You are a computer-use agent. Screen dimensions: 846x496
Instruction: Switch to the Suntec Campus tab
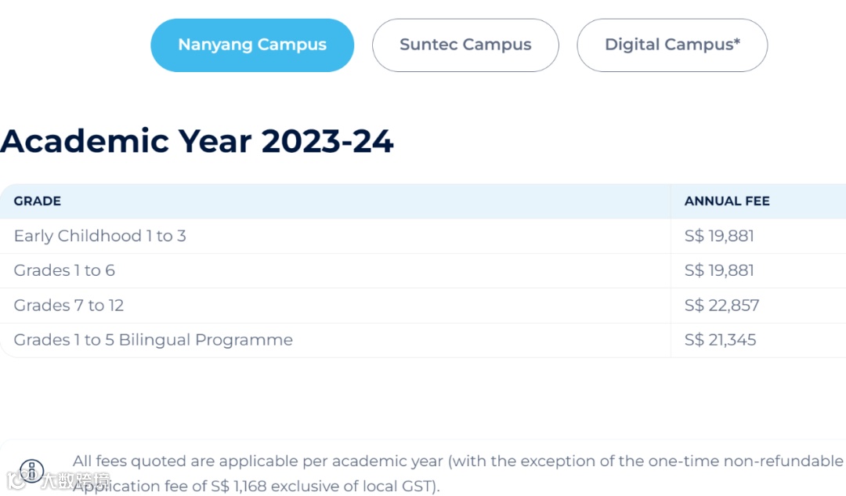tap(465, 45)
